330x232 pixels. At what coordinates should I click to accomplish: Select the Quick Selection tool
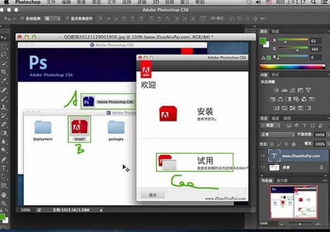4,63
